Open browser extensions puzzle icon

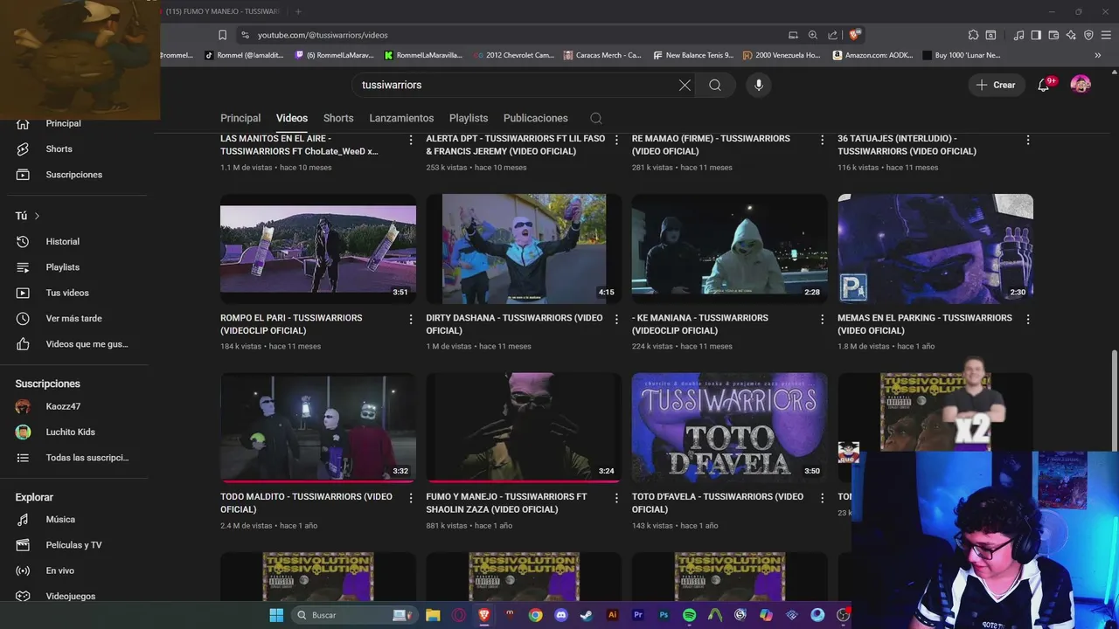[x=973, y=35]
